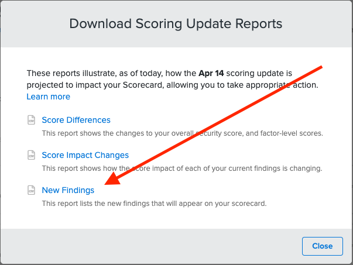Viewport: 353px width, 265px height.
Task: Open the New Findings report link
Action: pyautogui.click(x=68, y=190)
